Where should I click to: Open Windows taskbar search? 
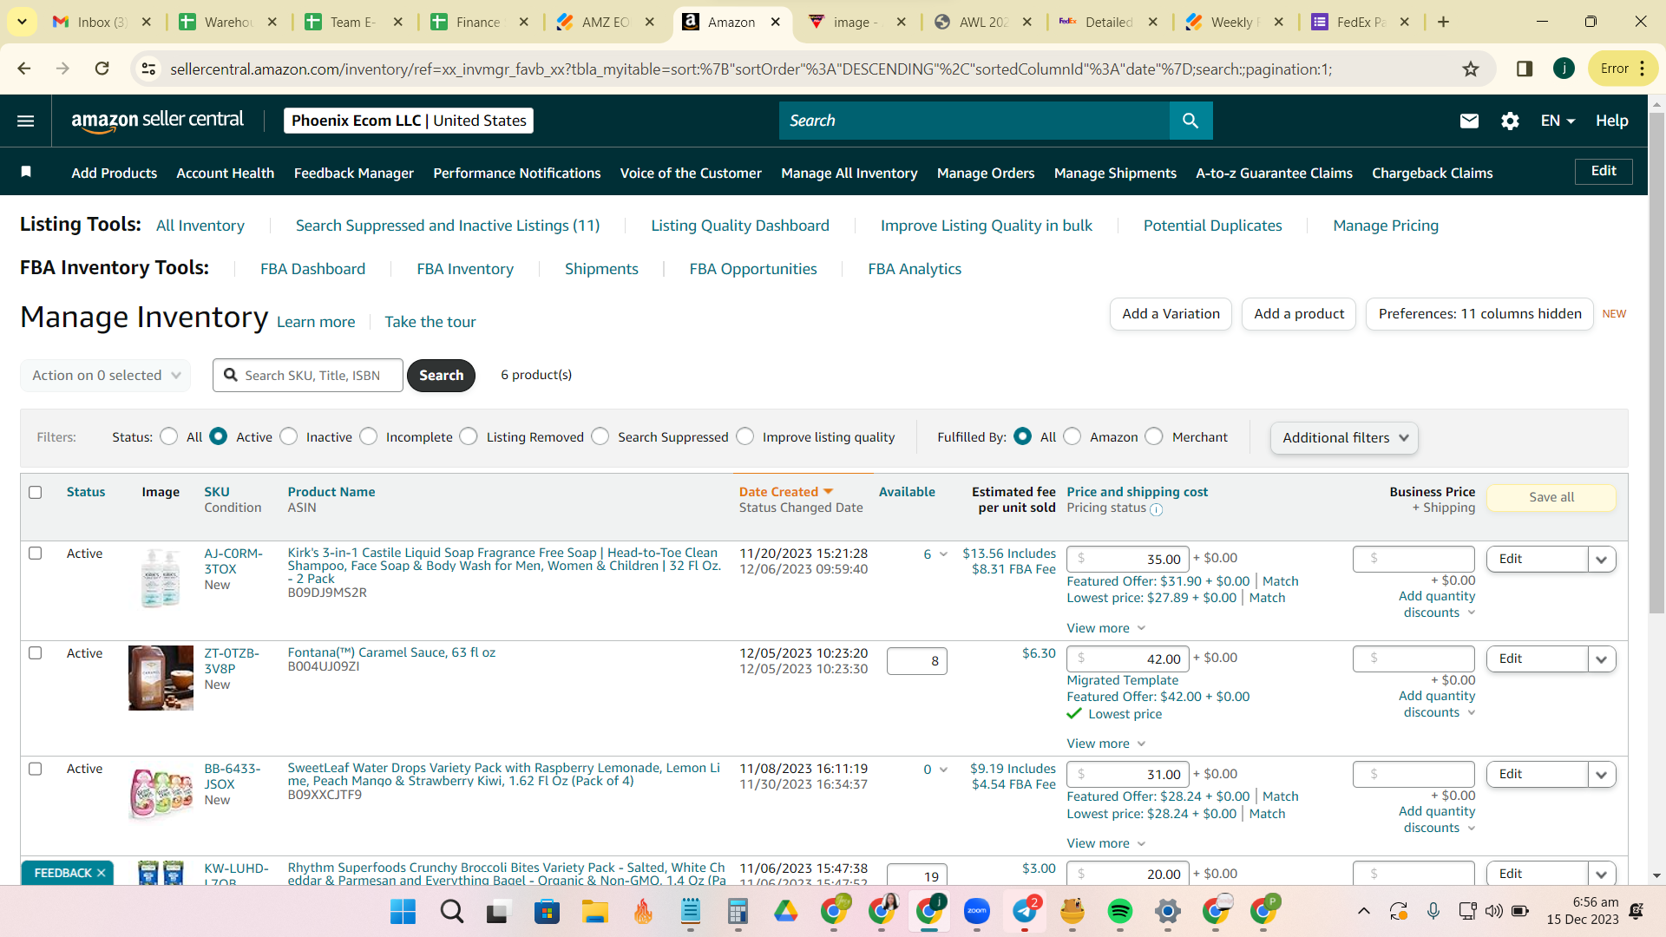point(451,911)
